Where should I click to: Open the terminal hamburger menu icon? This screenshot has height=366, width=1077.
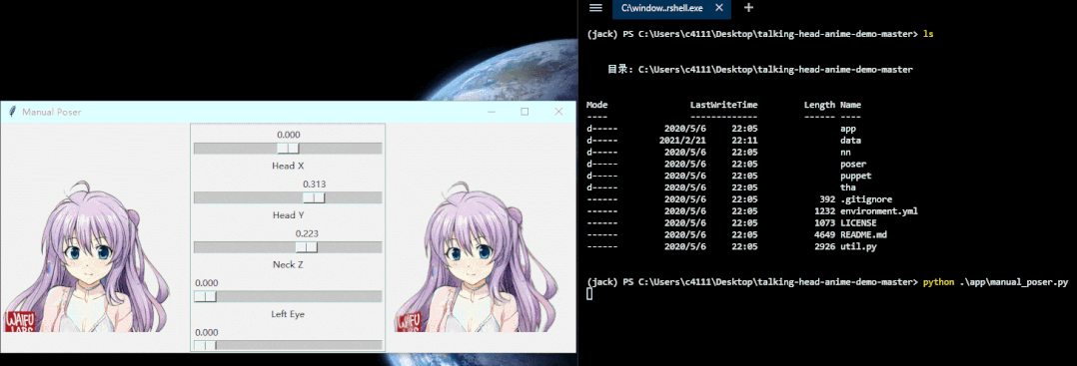coord(595,8)
